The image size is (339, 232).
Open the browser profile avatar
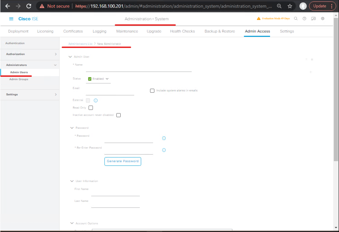(x=303, y=6)
